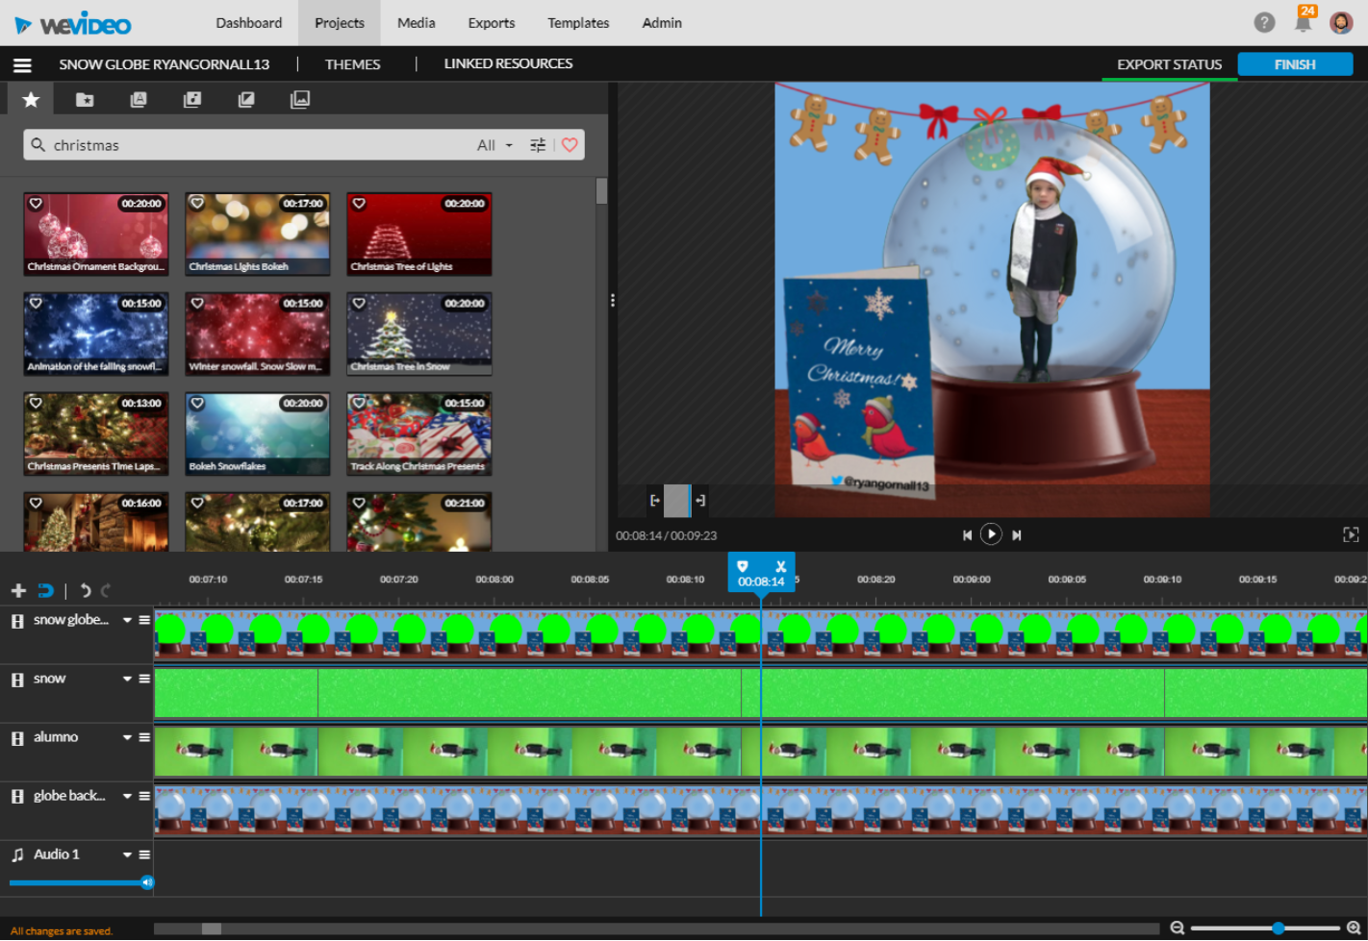Adjust the timeline zoom slider
This screenshot has height=941, width=1368.
coord(1278,929)
